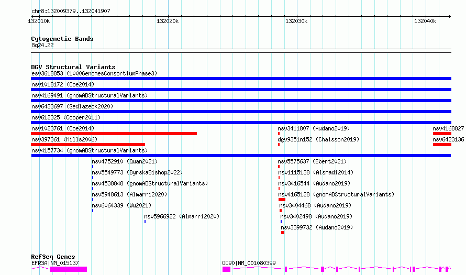Image resolution: width=466 pixels, height=275 pixels.
Task: Open the nsv1023761 (Coe2014) variant label
Action: click(x=63, y=128)
